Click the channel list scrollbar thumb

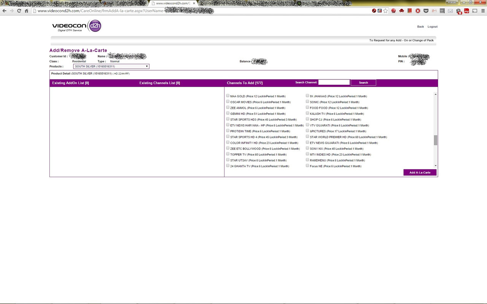[x=436, y=140]
